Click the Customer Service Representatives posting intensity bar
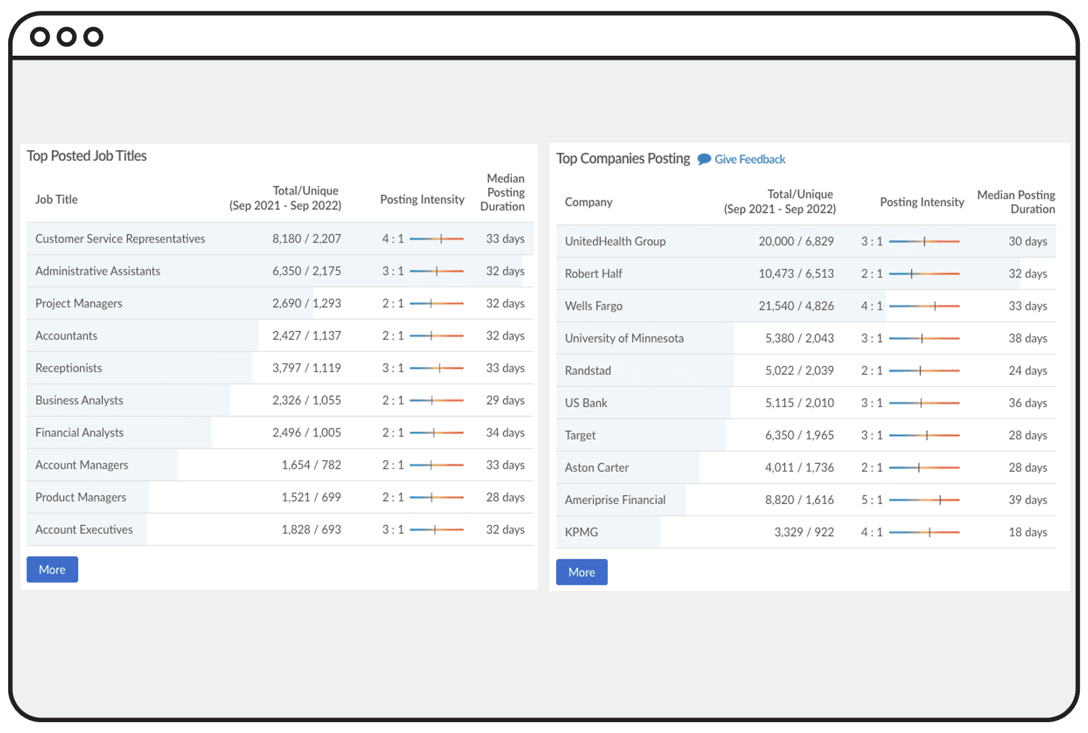1088x733 pixels. tap(437, 238)
